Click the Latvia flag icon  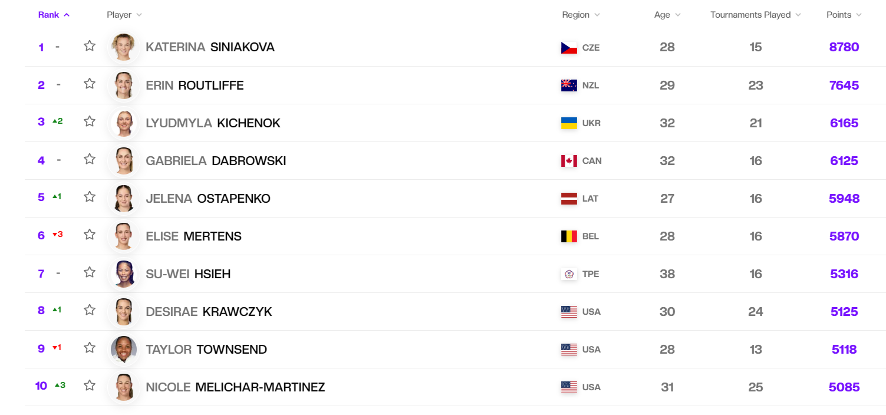569,199
